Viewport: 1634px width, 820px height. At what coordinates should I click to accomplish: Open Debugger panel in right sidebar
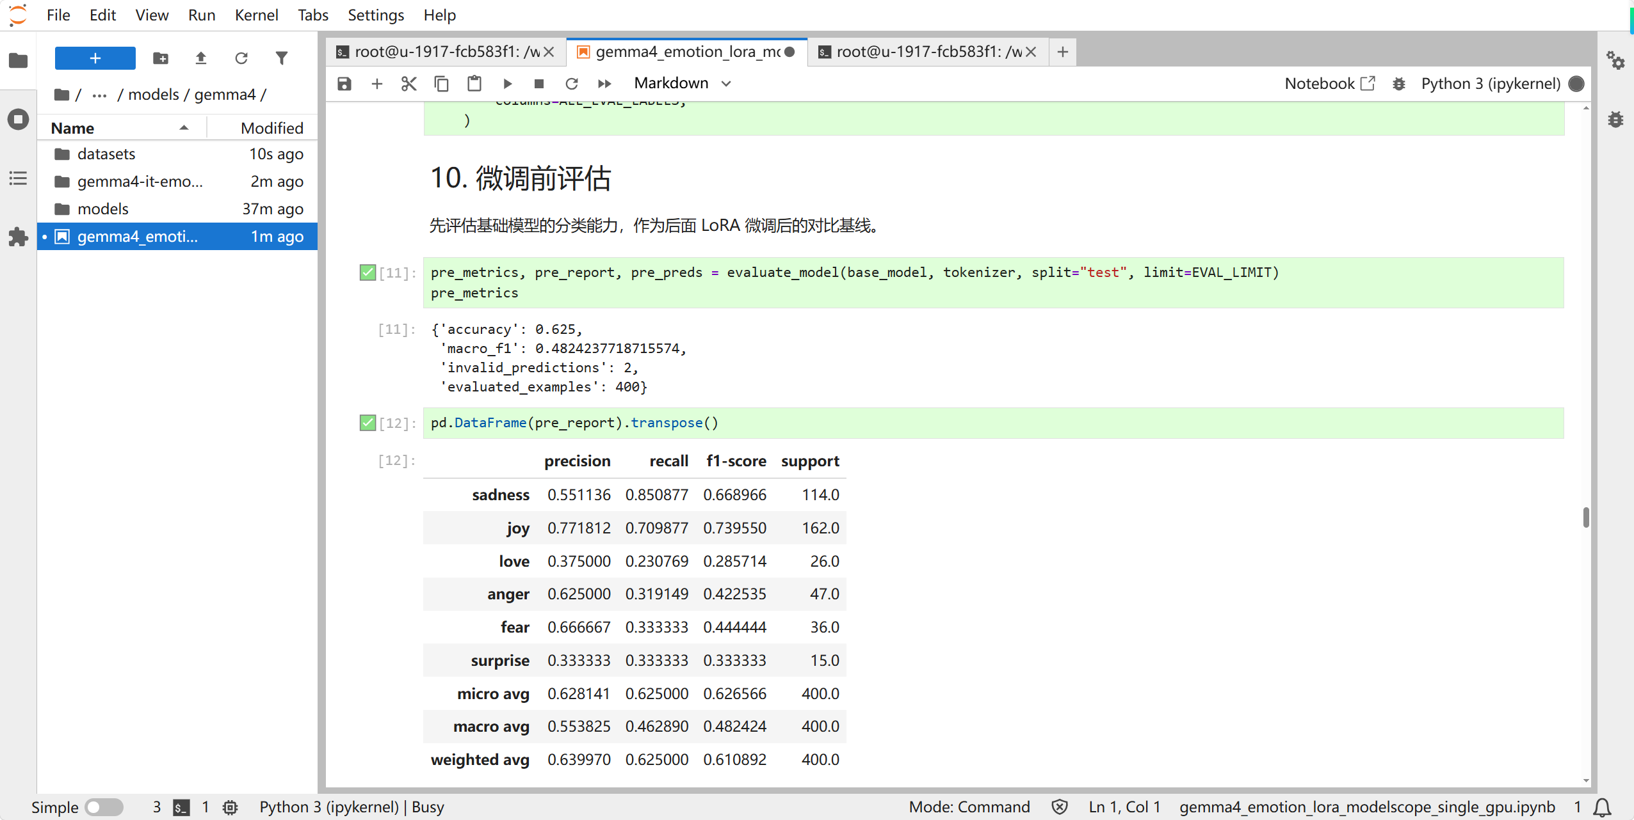pyautogui.click(x=1615, y=120)
